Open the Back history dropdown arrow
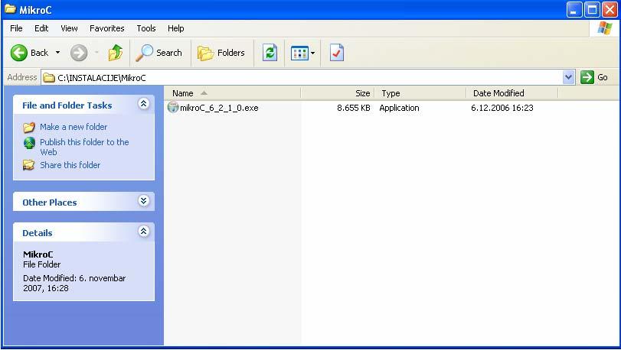This screenshot has height=350, width=621. (58, 53)
